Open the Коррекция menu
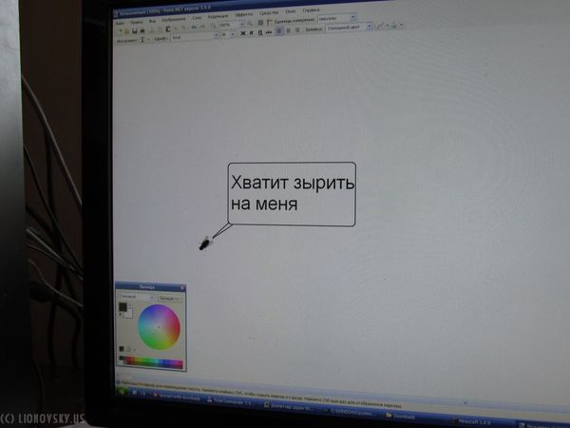 pos(218,17)
